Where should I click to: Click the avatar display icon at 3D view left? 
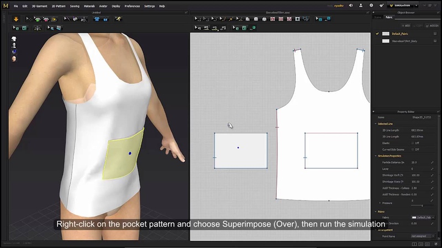pos(14,45)
